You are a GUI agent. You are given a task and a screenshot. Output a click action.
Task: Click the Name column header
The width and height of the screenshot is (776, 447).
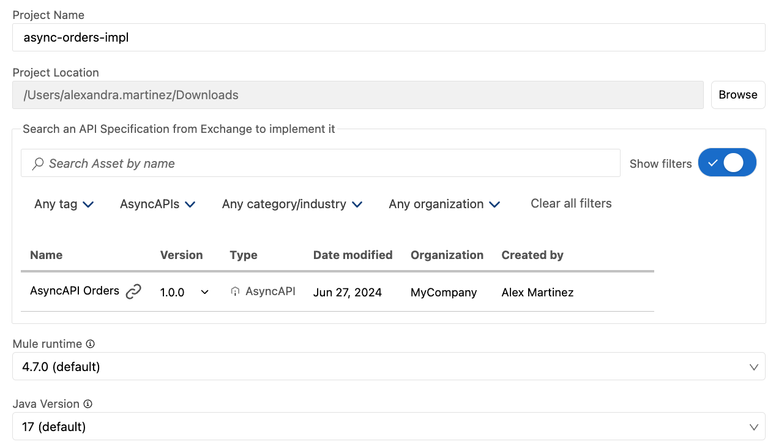coord(46,255)
